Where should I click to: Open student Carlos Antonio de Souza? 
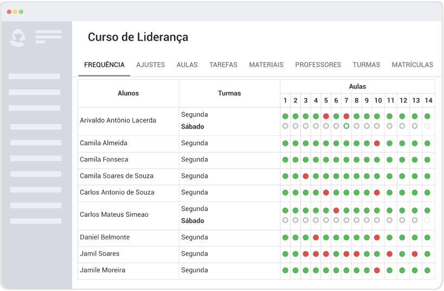tap(117, 192)
